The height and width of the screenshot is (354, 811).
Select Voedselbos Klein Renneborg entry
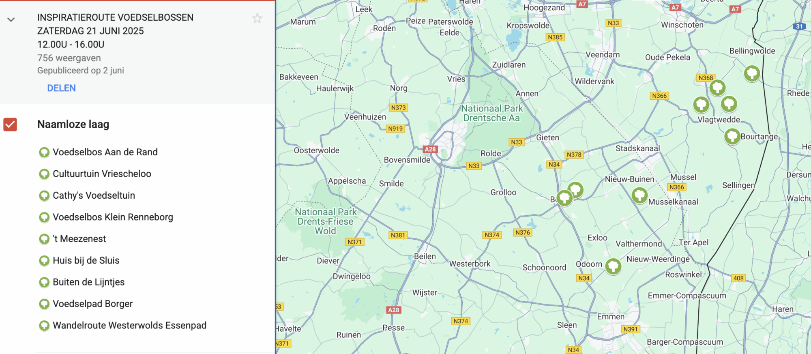113,217
